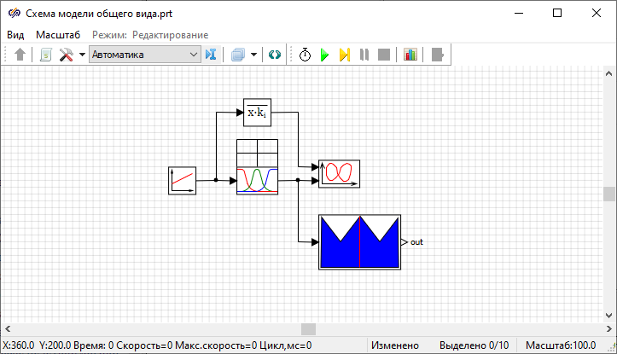Click the blue block-insert icon beside combo box
The image size is (617, 354).
(212, 55)
